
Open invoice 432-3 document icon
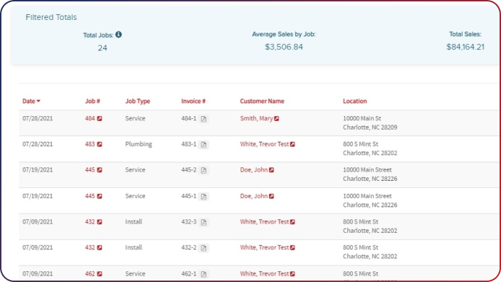[x=204, y=222]
